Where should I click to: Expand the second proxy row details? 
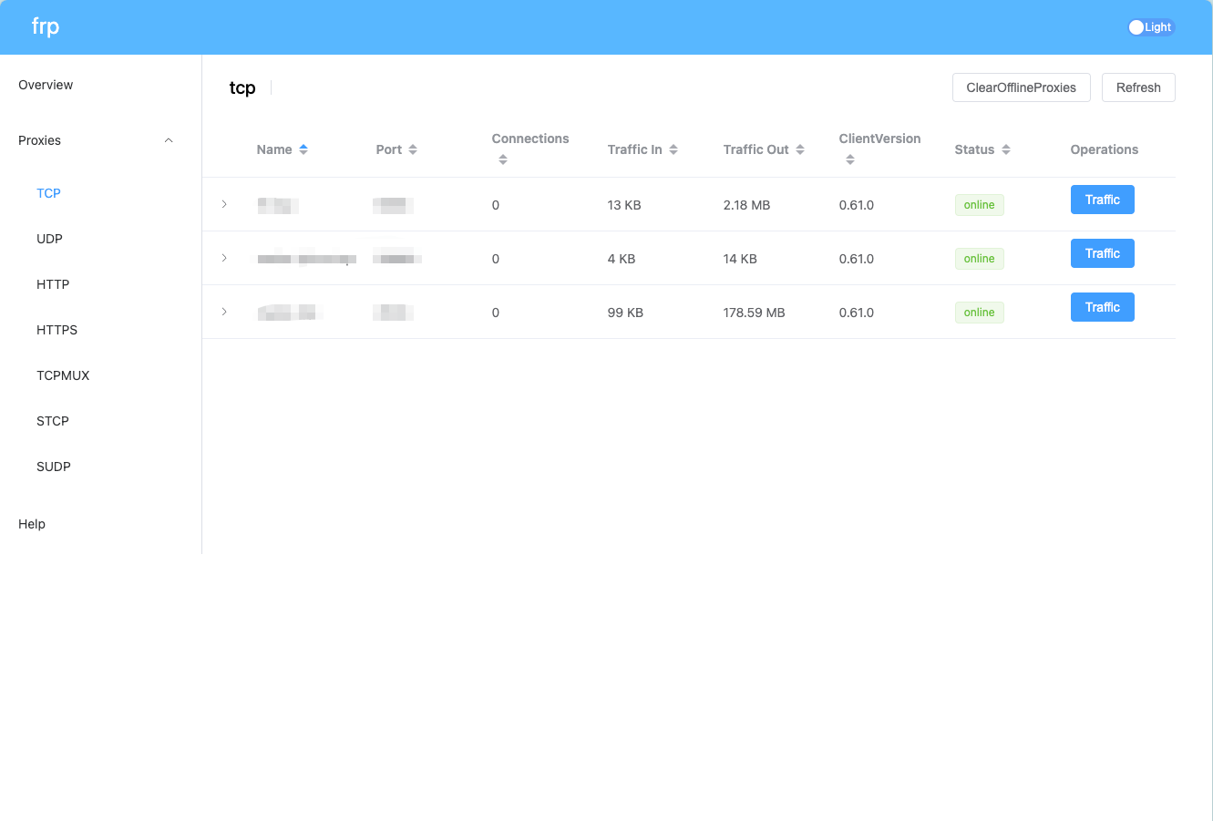(x=224, y=258)
